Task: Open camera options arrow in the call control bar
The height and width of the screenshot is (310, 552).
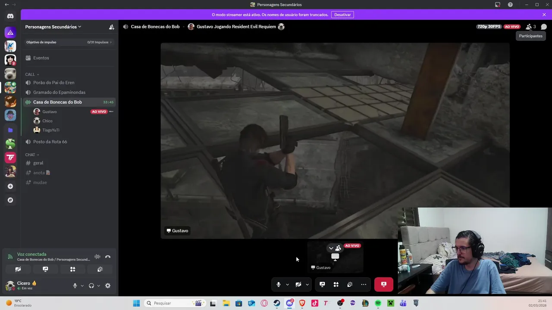Action: pos(307,284)
